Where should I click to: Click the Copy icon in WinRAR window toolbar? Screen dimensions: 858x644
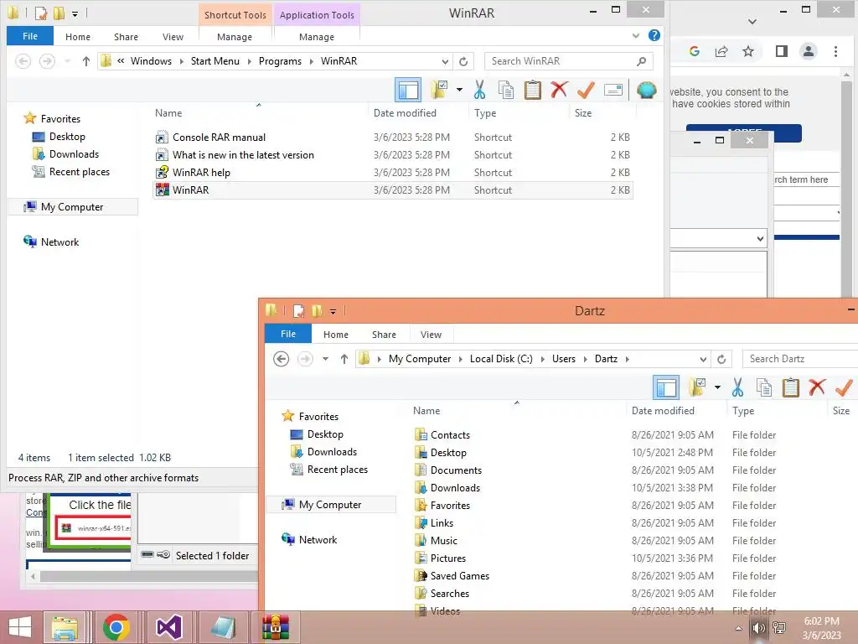click(x=505, y=90)
